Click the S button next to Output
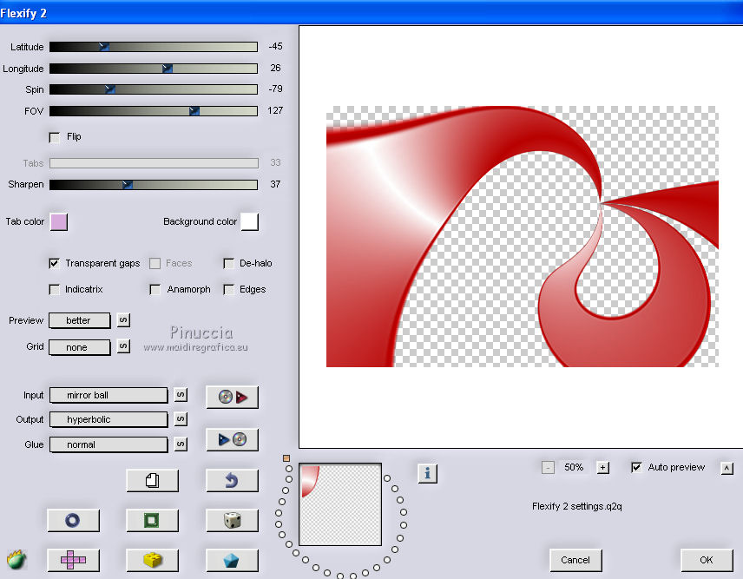 tap(181, 419)
